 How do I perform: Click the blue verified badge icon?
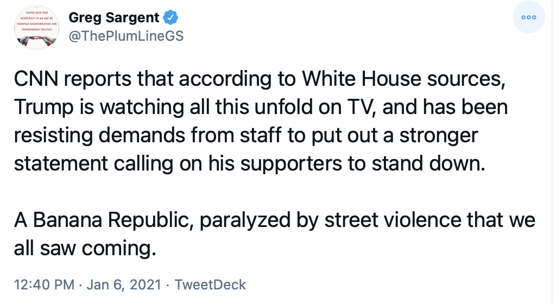(x=172, y=17)
